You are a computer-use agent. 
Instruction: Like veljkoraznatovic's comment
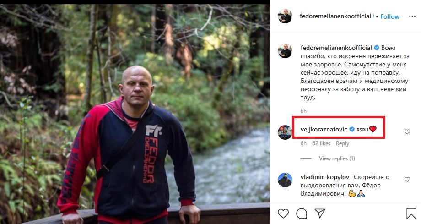(407, 132)
